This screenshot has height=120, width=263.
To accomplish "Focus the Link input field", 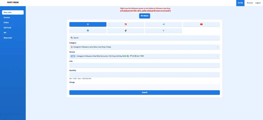I will pyautogui.click(x=144, y=65).
